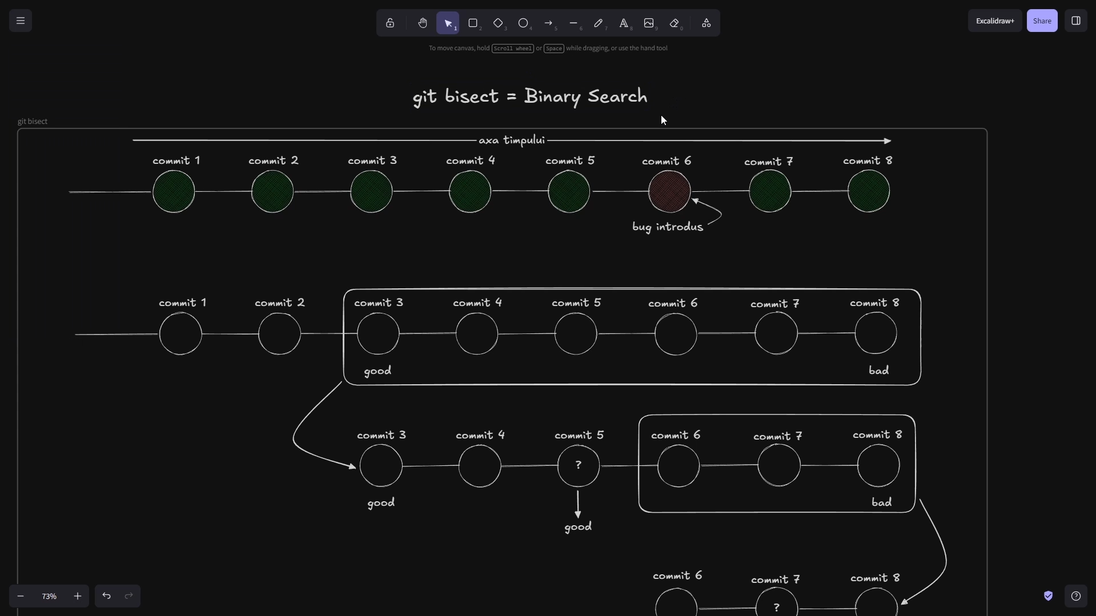
Task: Select the Diamond shape tool
Action: (x=498, y=23)
